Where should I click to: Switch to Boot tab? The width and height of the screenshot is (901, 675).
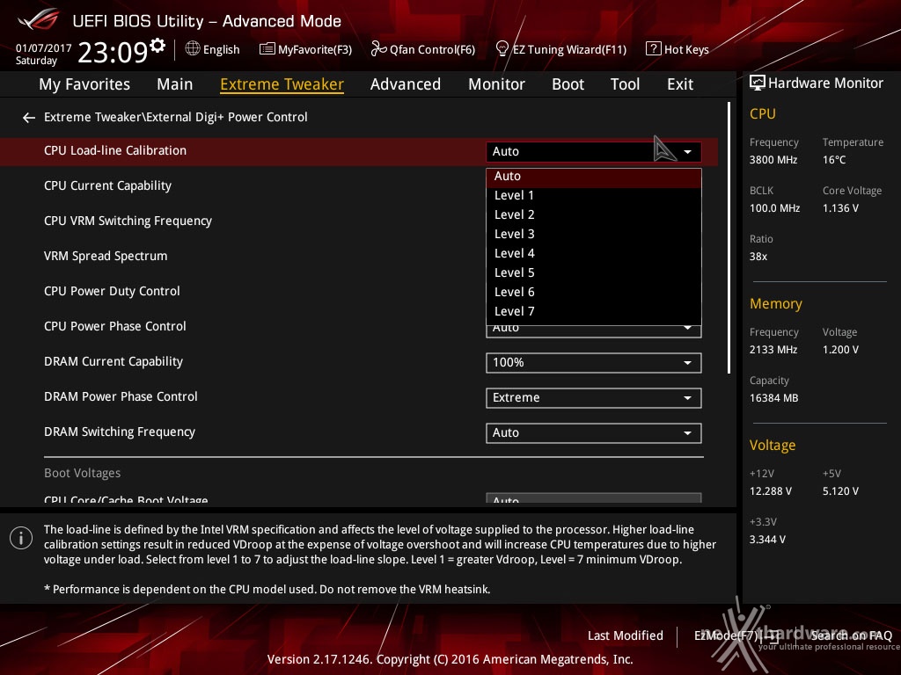point(568,84)
